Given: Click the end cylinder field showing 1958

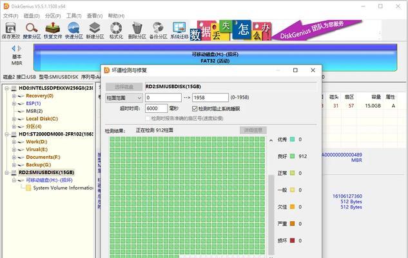Looking at the screenshot, I should coord(210,97).
